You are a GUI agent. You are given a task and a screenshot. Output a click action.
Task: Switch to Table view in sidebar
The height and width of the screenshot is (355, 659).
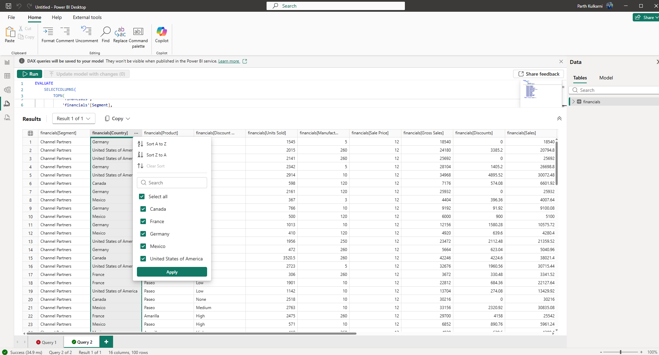7,76
